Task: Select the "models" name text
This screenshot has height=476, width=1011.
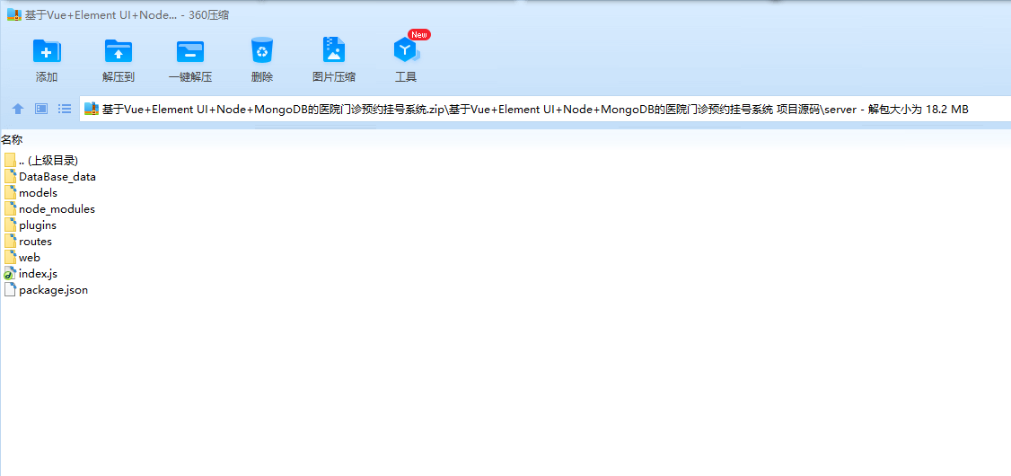Action: [x=38, y=192]
